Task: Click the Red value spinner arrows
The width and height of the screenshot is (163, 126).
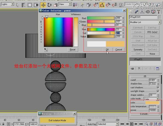Action: point(123,18)
